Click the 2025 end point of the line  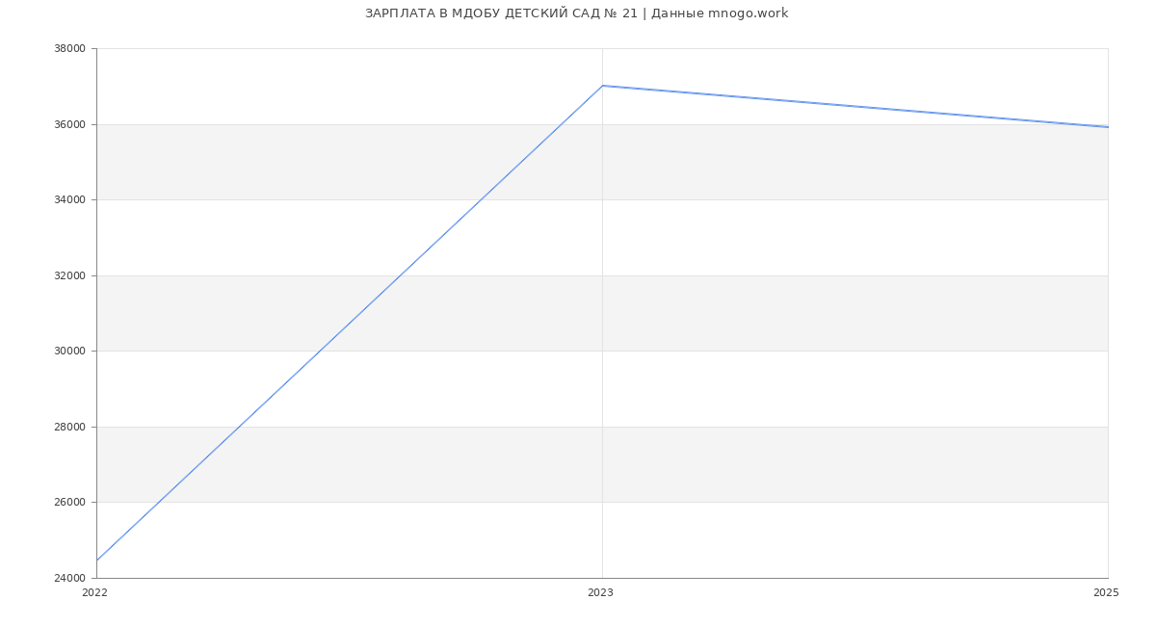tap(1108, 127)
